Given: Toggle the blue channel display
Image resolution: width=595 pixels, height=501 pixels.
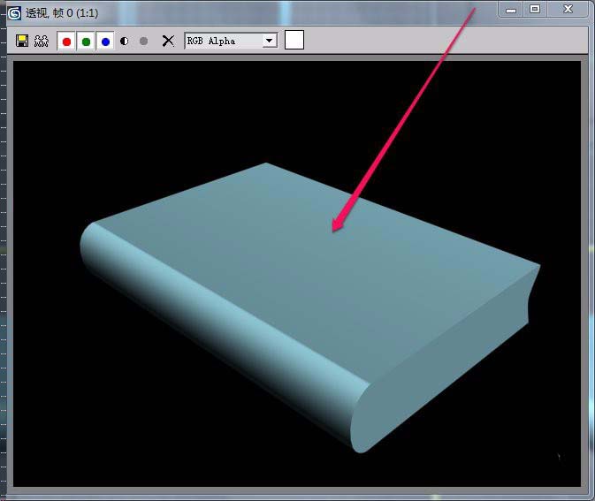Looking at the screenshot, I should 105,41.
